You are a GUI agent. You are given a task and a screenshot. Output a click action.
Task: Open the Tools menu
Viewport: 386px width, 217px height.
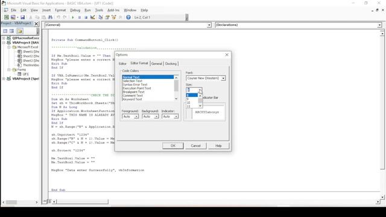pyautogui.click(x=99, y=10)
